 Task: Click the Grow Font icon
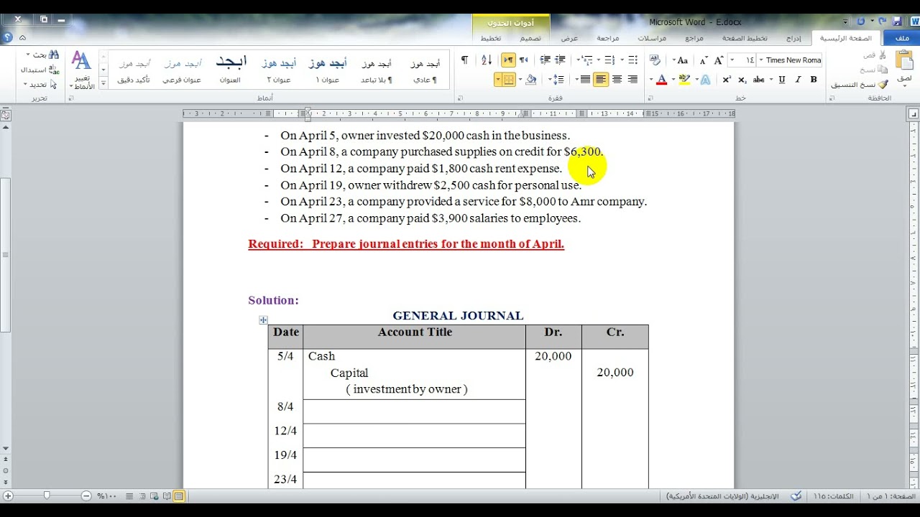click(719, 60)
